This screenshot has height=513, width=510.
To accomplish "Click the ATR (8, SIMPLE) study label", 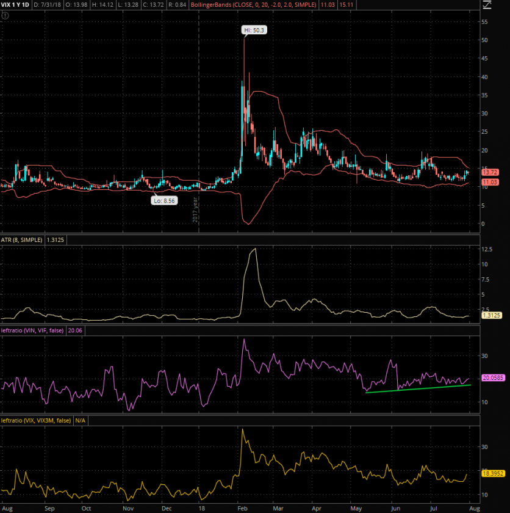I will pos(21,241).
